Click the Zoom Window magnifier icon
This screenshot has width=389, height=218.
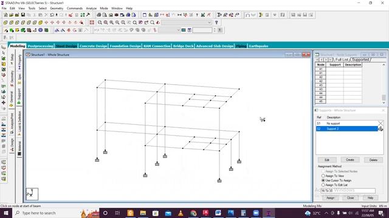click(100, 22)
